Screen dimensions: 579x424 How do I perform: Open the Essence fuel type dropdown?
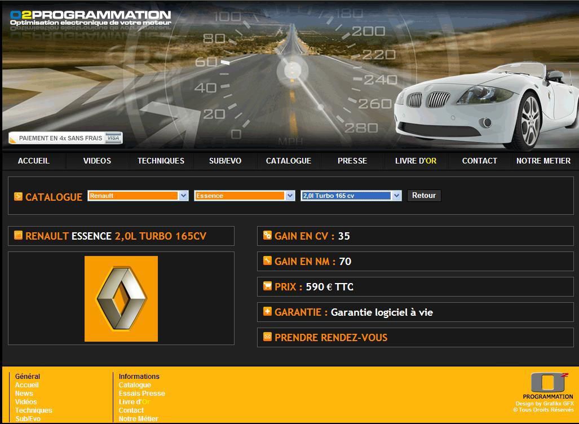point(245,196)
